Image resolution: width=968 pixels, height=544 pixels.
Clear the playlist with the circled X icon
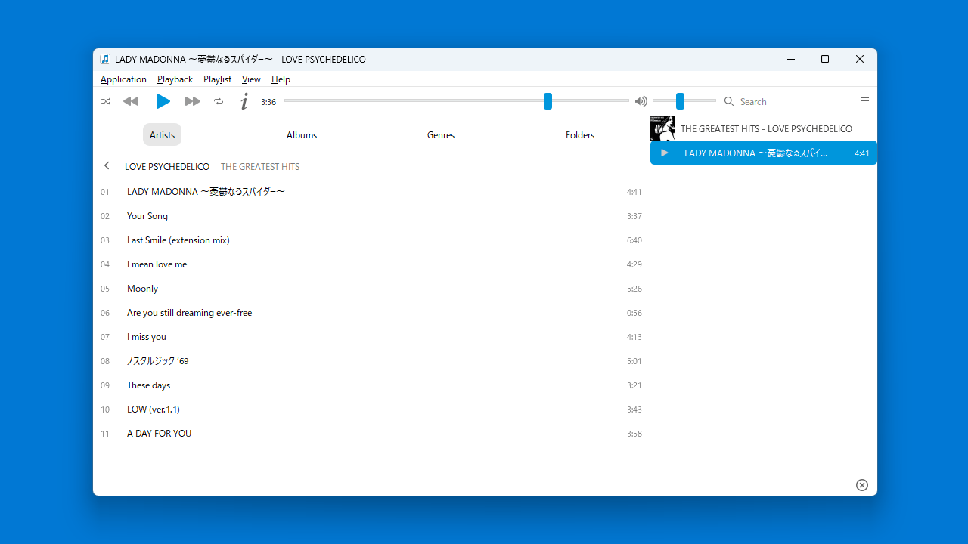(862, 485)
